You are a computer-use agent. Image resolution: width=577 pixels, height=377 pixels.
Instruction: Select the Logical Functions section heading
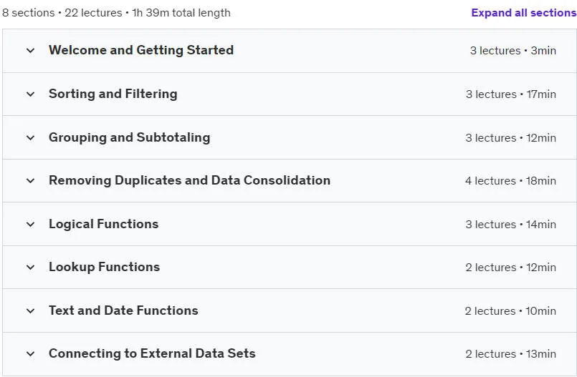click(103, 224)
